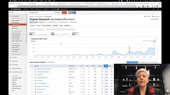Click the To Keyword Manager button
The width and height of the screenshot is (170, 95).
coord(132,62)
